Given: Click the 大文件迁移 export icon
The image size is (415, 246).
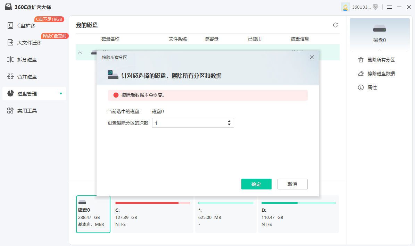Looking at the screenshot, I should [x=10, y=43].
